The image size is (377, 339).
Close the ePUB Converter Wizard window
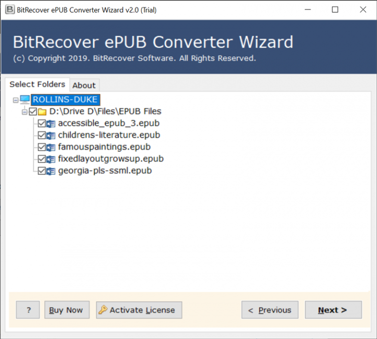point(363,10)
